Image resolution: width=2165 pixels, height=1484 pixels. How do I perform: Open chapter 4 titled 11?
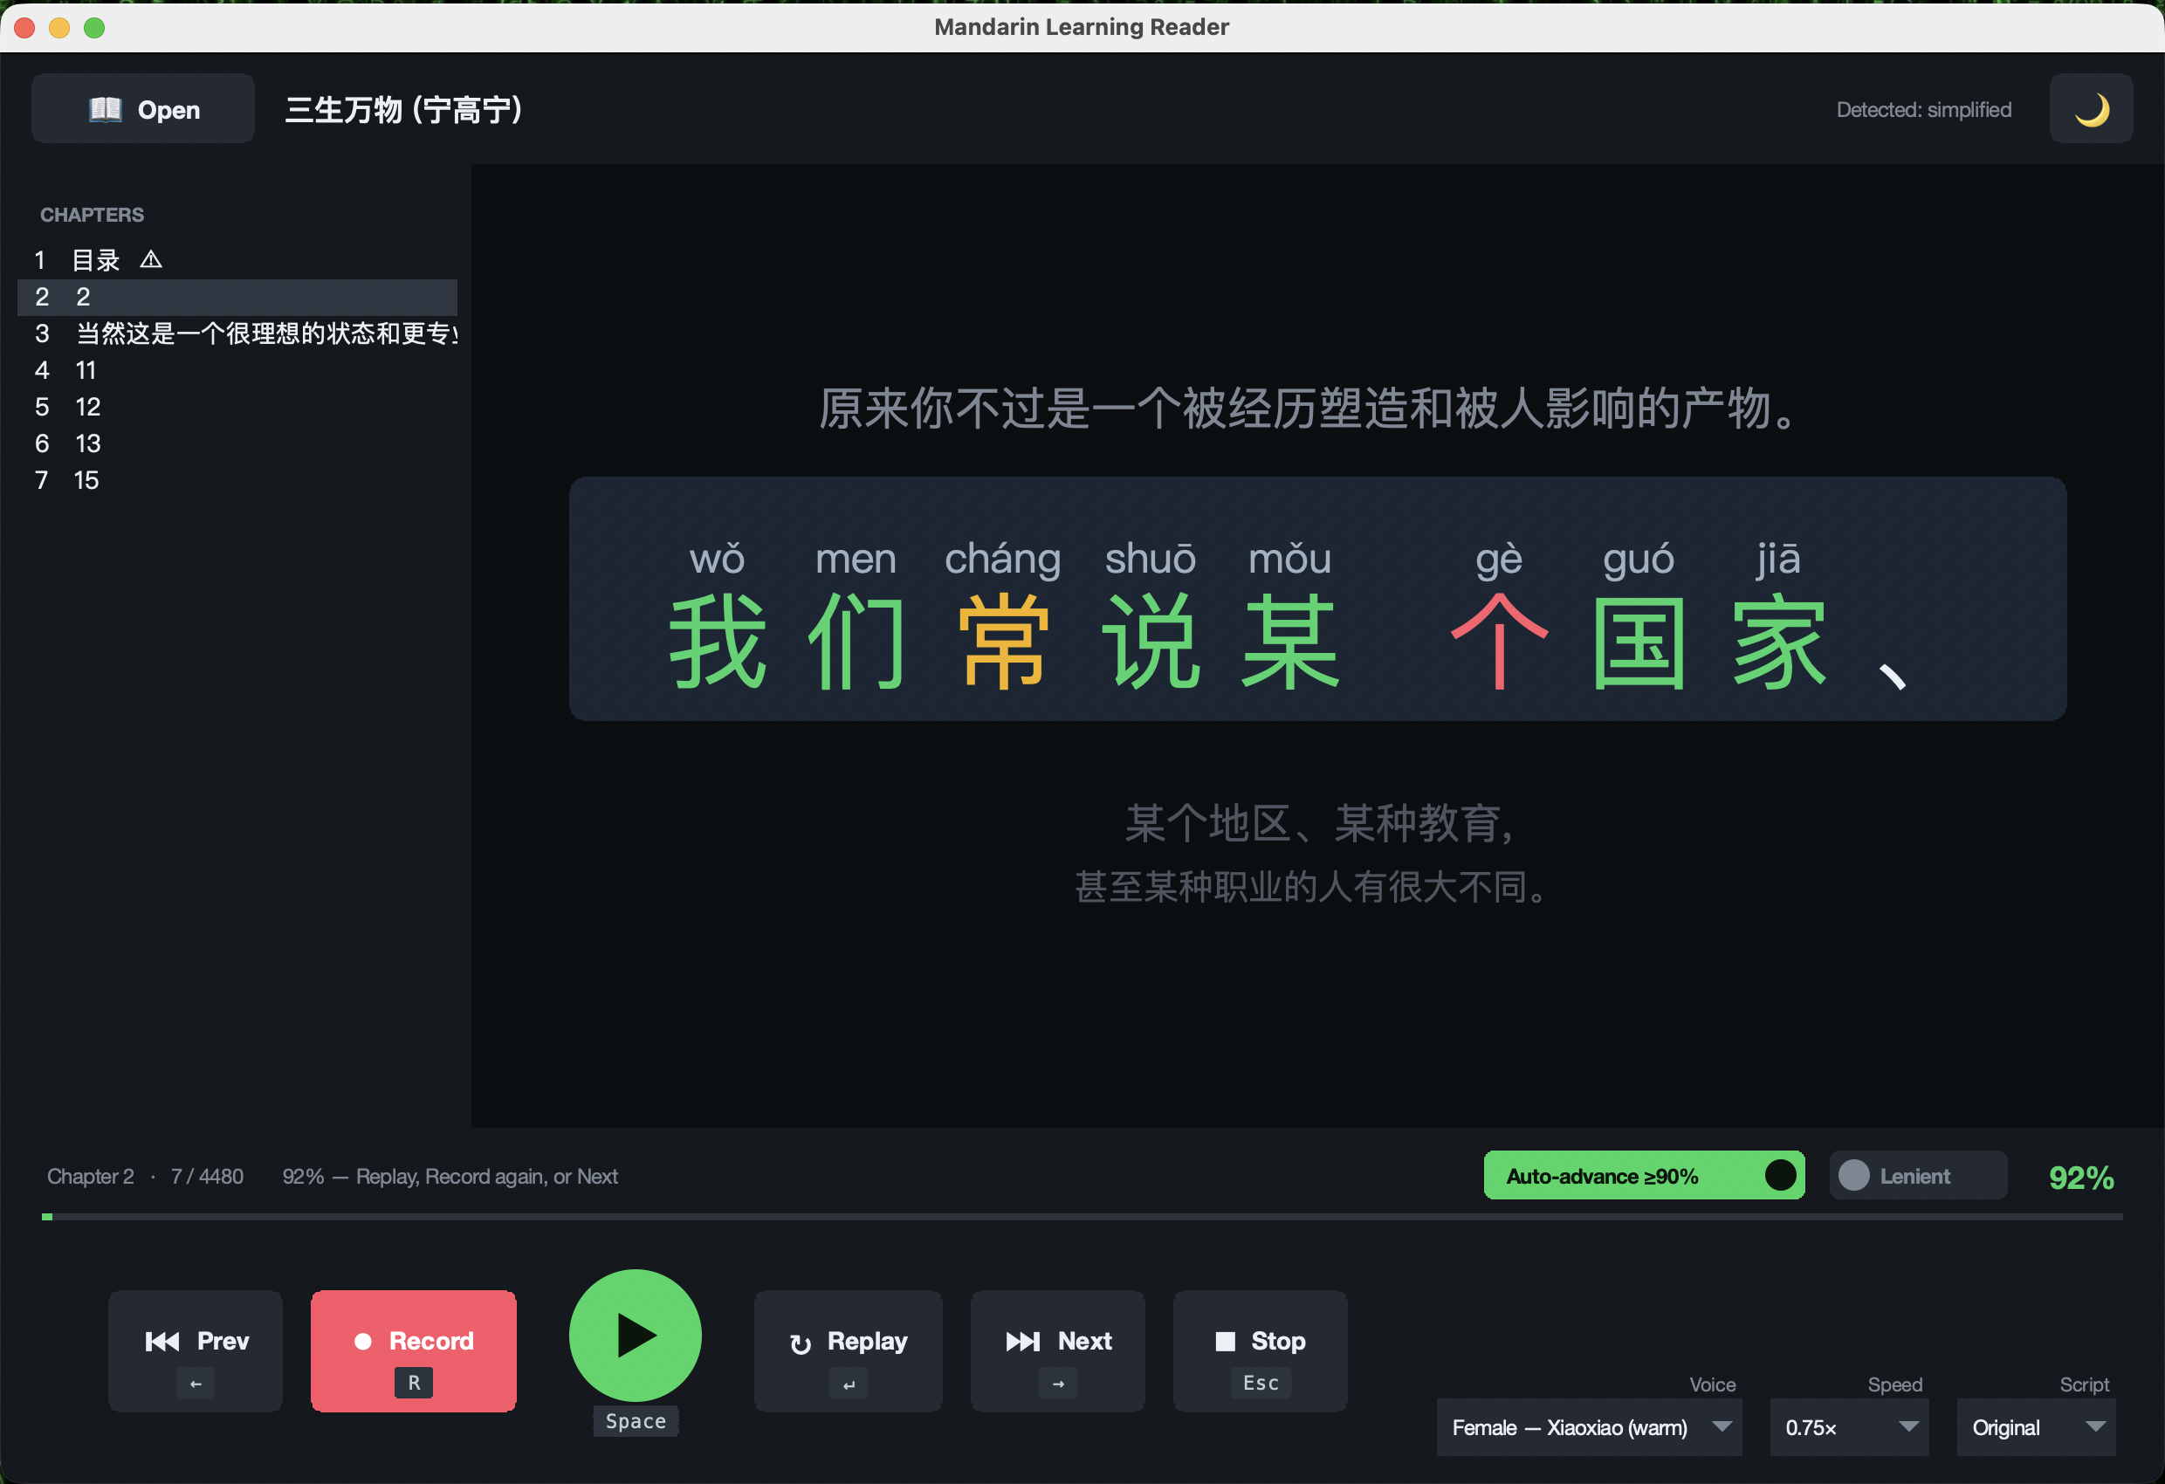237,371
